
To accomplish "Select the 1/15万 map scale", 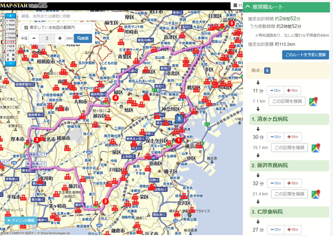I will pyautogui.click(x=10, y=42).
